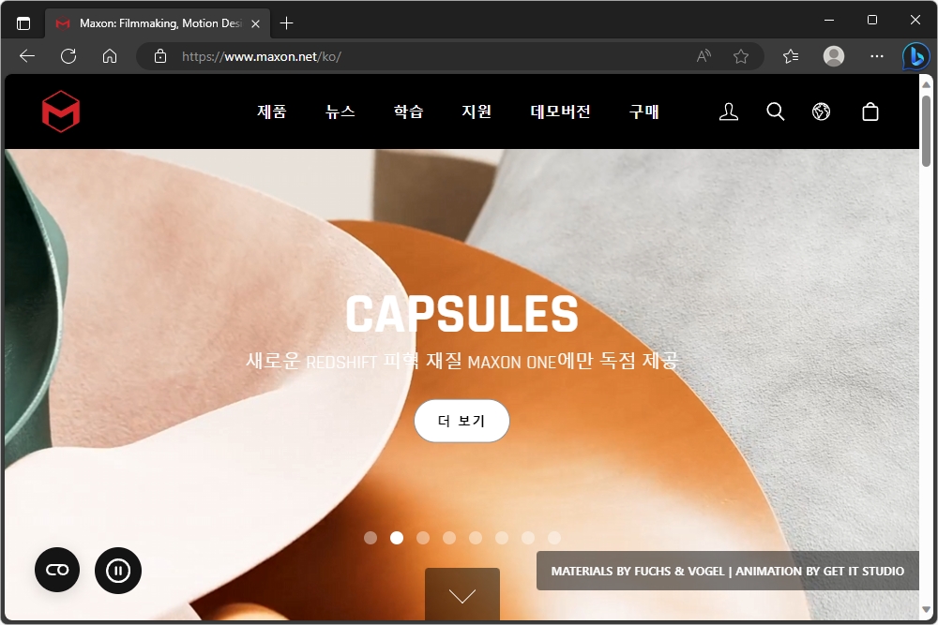Click the Maxon red logo
This screenshot has width=938, height=625.
(61, 112)
